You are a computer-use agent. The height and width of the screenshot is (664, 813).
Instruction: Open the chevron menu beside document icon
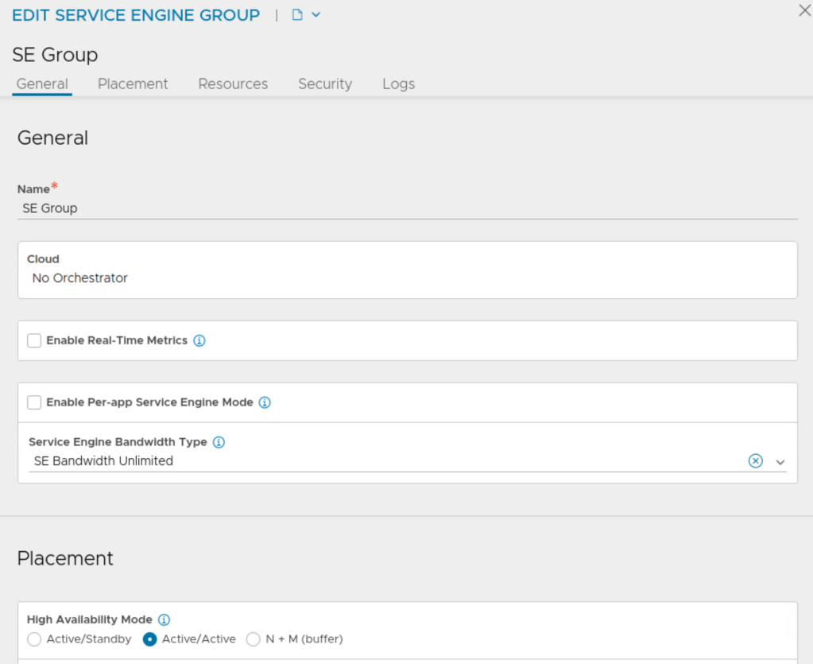(316, 15)
